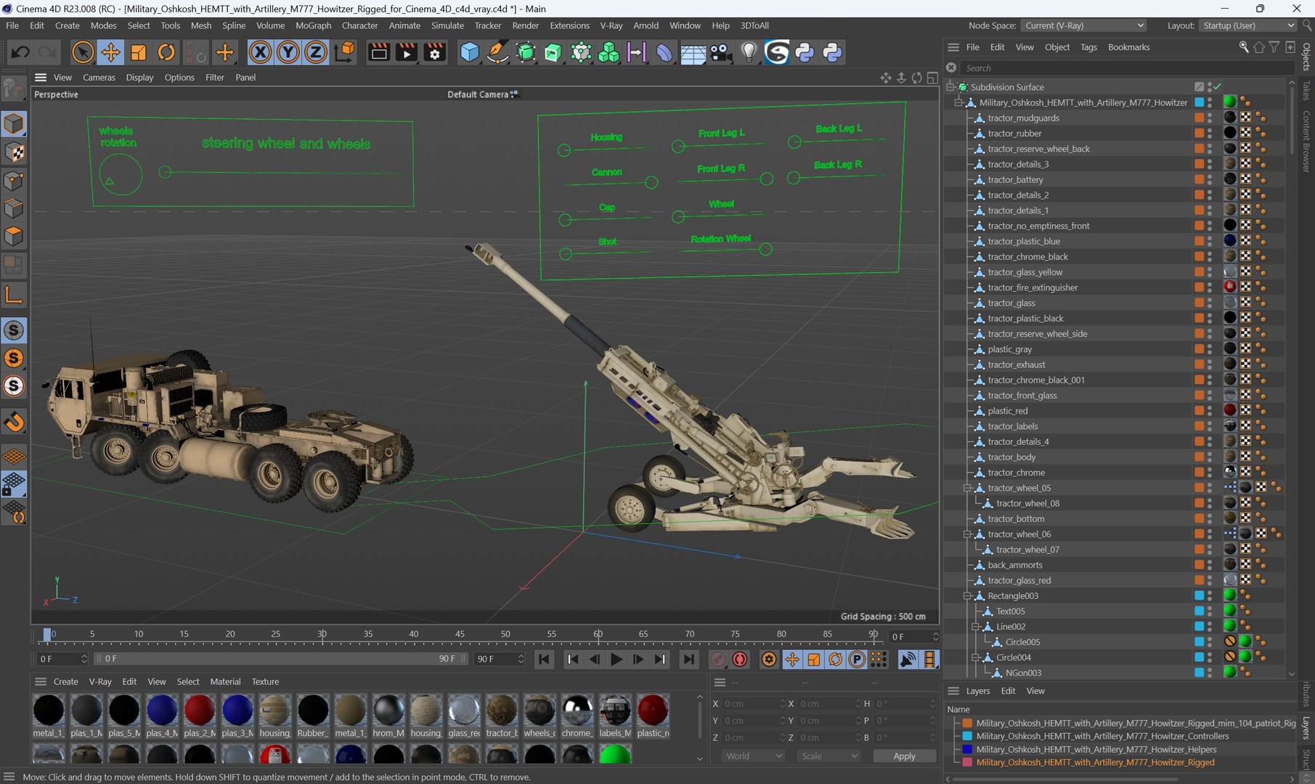The image size is (1315, 784).
Task: Click the Record Active Objects button
Action: (717, 659)
